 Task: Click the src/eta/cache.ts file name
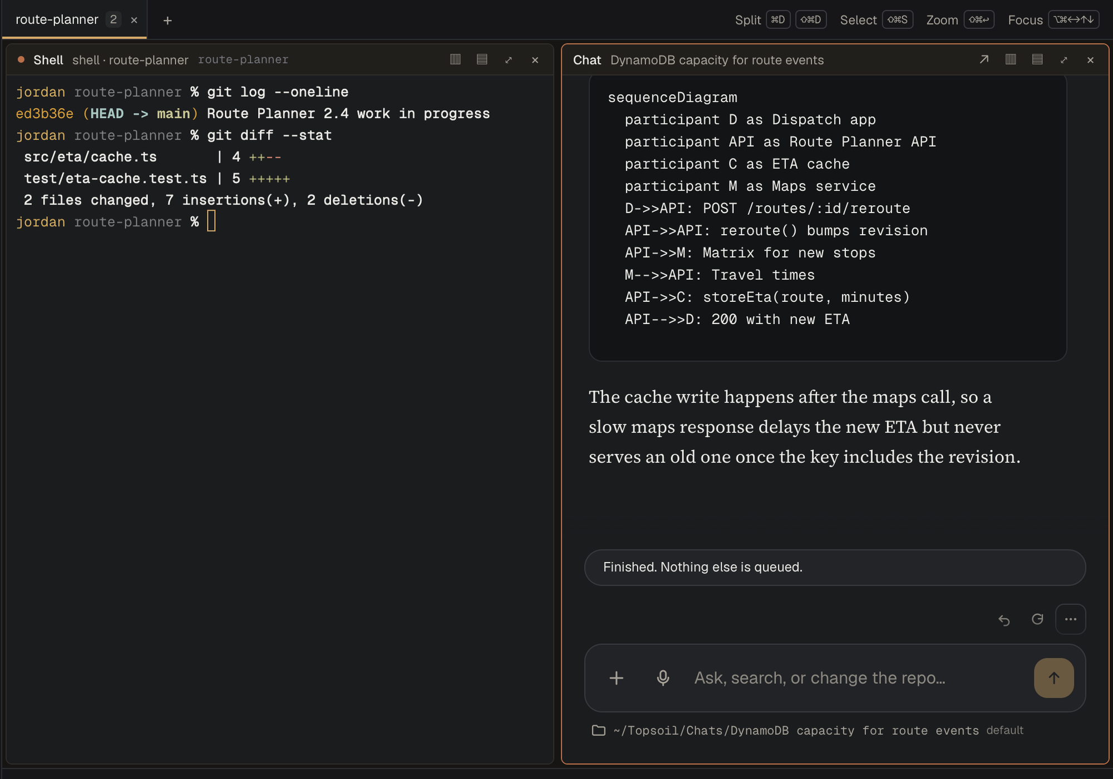click(90, 157)
